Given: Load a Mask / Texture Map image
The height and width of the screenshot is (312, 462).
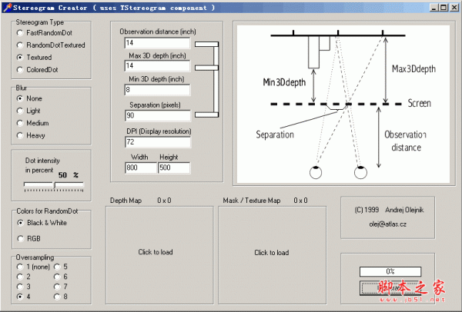Looking at the screenshot, I should pyautogui.click(x=272, y=252).
